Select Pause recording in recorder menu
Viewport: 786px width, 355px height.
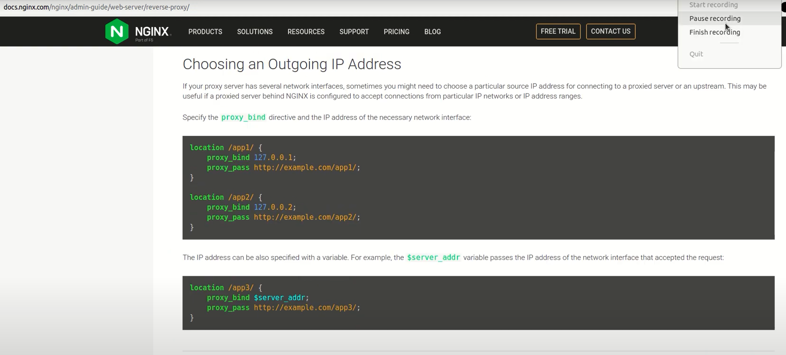[x=715, y=18]
